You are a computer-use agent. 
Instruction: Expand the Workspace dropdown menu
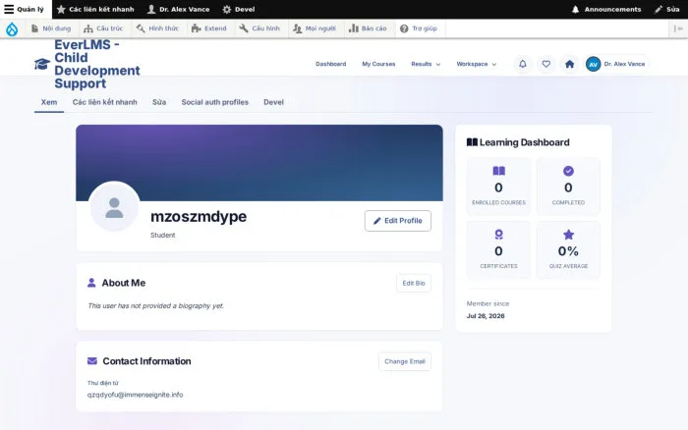477,64
